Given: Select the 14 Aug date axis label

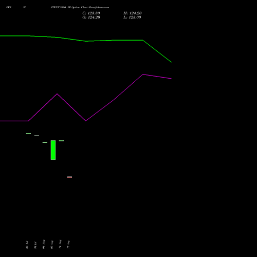Looking at the screenshot, I should tap(60, 244).
